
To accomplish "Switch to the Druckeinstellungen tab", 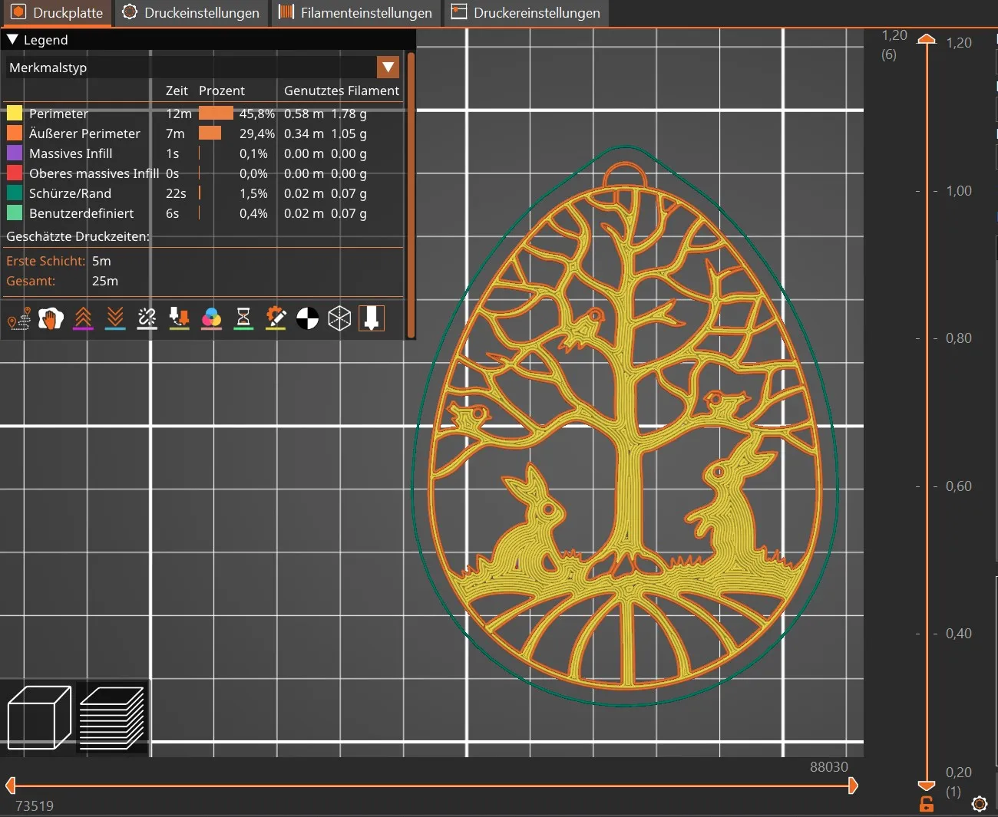I will tap(191, 13).
